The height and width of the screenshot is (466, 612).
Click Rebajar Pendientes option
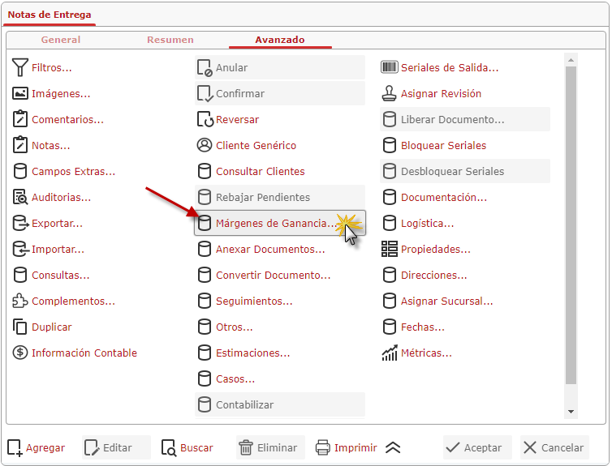tap(280, 197)
